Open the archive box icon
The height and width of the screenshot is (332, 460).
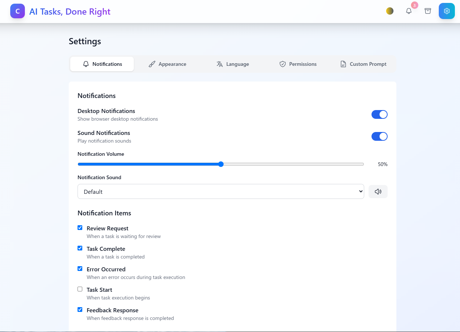(428, 11)
